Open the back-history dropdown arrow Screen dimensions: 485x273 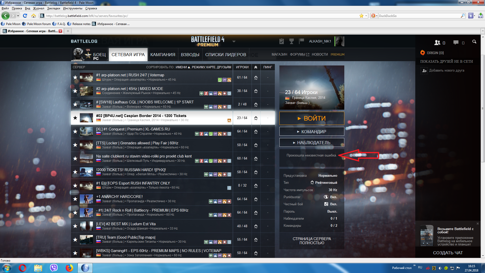pyautogui.click(x=18, y=16)
